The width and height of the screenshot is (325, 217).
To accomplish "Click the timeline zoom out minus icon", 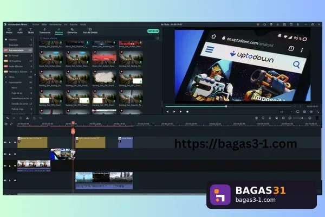I will coord(290,118).
